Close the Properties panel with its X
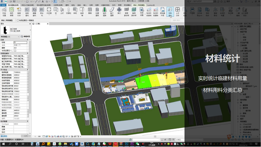 click(30, 24)
